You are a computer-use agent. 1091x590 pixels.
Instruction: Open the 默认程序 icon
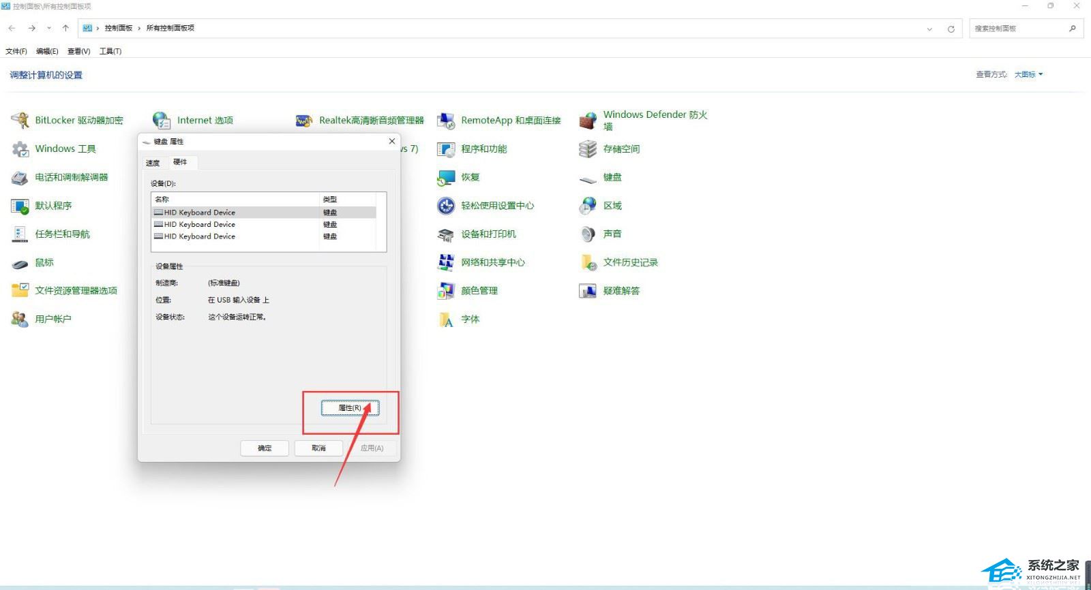pos(20,206)
